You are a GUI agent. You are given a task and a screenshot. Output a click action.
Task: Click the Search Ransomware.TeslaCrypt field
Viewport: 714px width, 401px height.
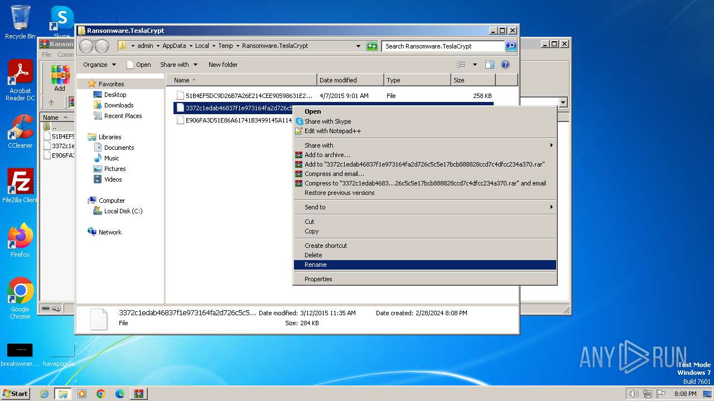[x=443, y=46]
